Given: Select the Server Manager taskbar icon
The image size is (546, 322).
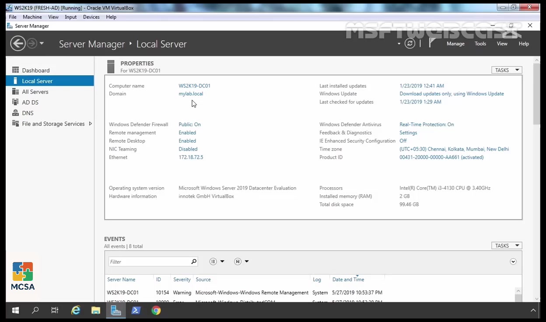Looking at the screenshot, I should pyautogui.click(x=116, y=311).
